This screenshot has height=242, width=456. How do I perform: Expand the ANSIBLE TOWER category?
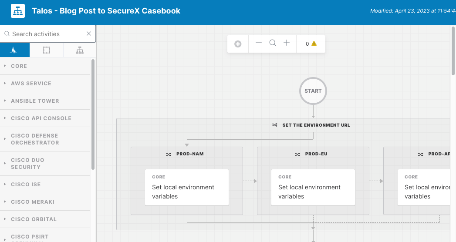click(45, 101)
